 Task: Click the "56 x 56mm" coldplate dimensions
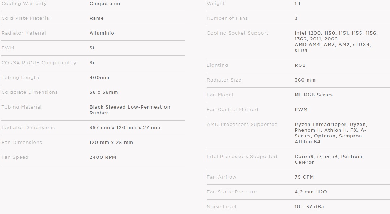tap(104, 92)
